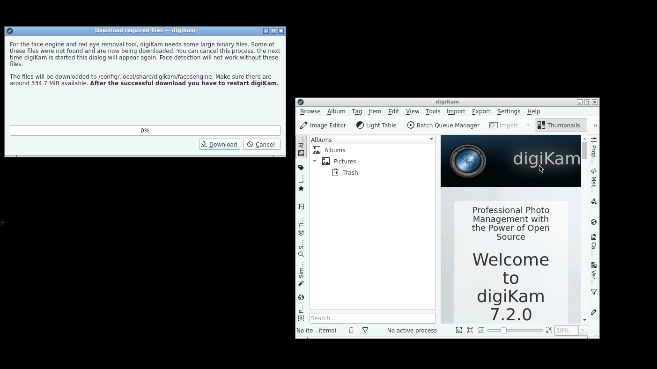The height and width of the screenshot is (369, 657).
Task: Collapse the Pictures album tree
Action: click(x=315, y=161)
